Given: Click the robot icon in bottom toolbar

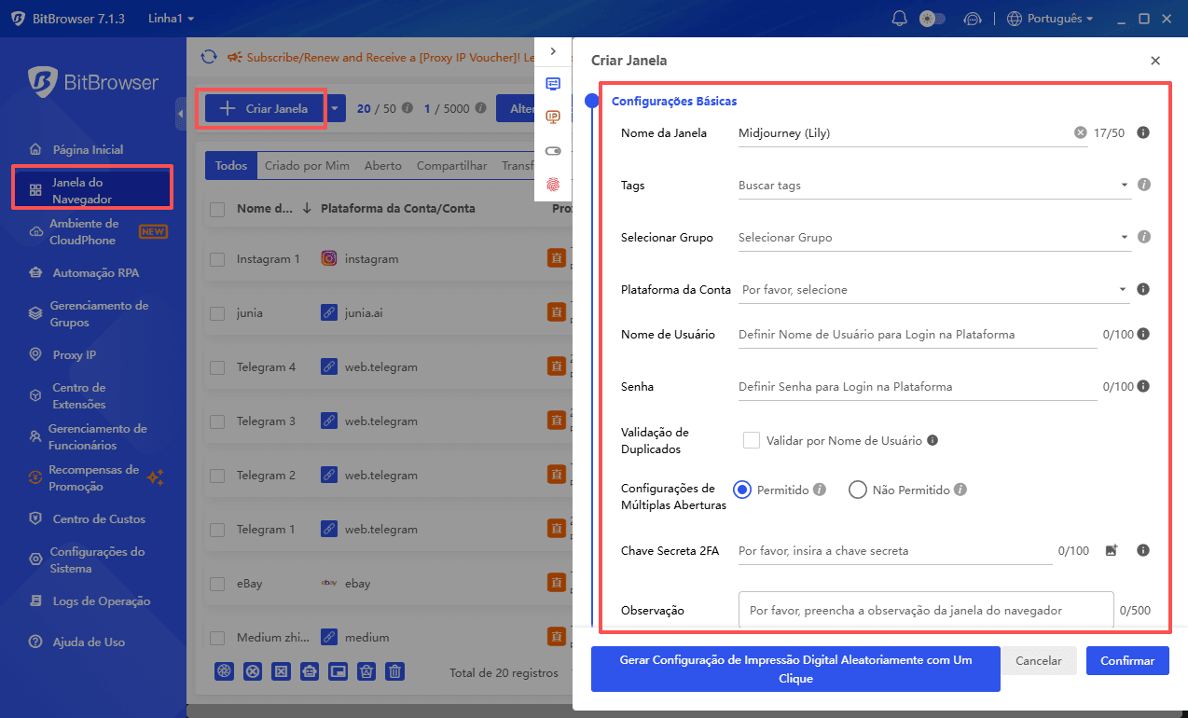Looking at the screenshot, I should (x=310, y=671).
